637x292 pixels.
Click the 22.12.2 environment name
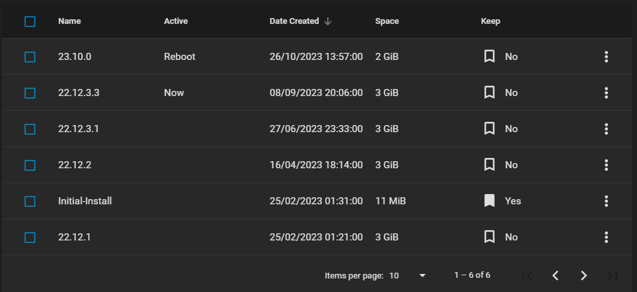[75, 165]
